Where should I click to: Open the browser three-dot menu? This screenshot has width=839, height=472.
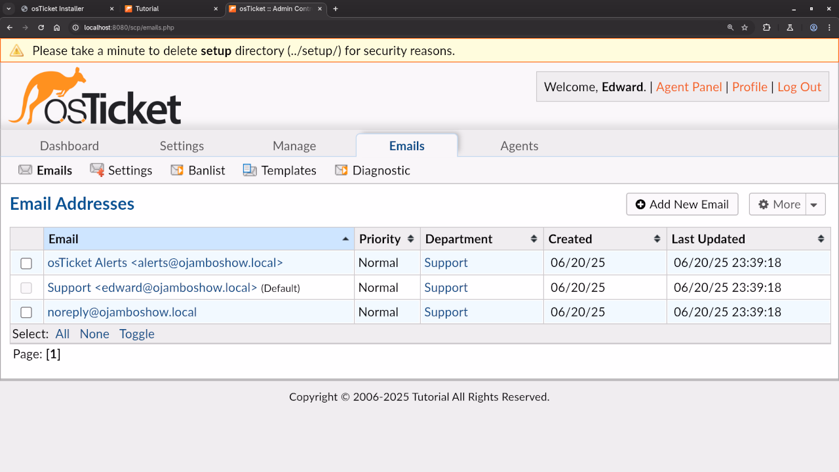coord(829,28)
